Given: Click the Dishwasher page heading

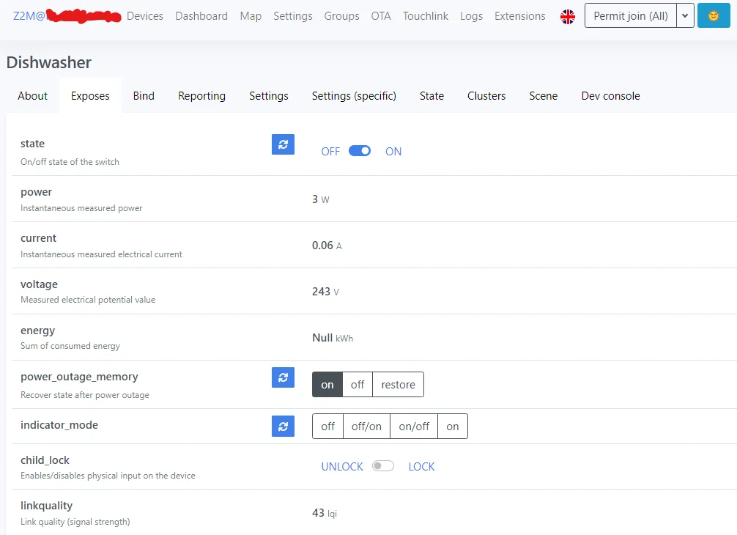Looking at the screenshot, I should (49, 62).
